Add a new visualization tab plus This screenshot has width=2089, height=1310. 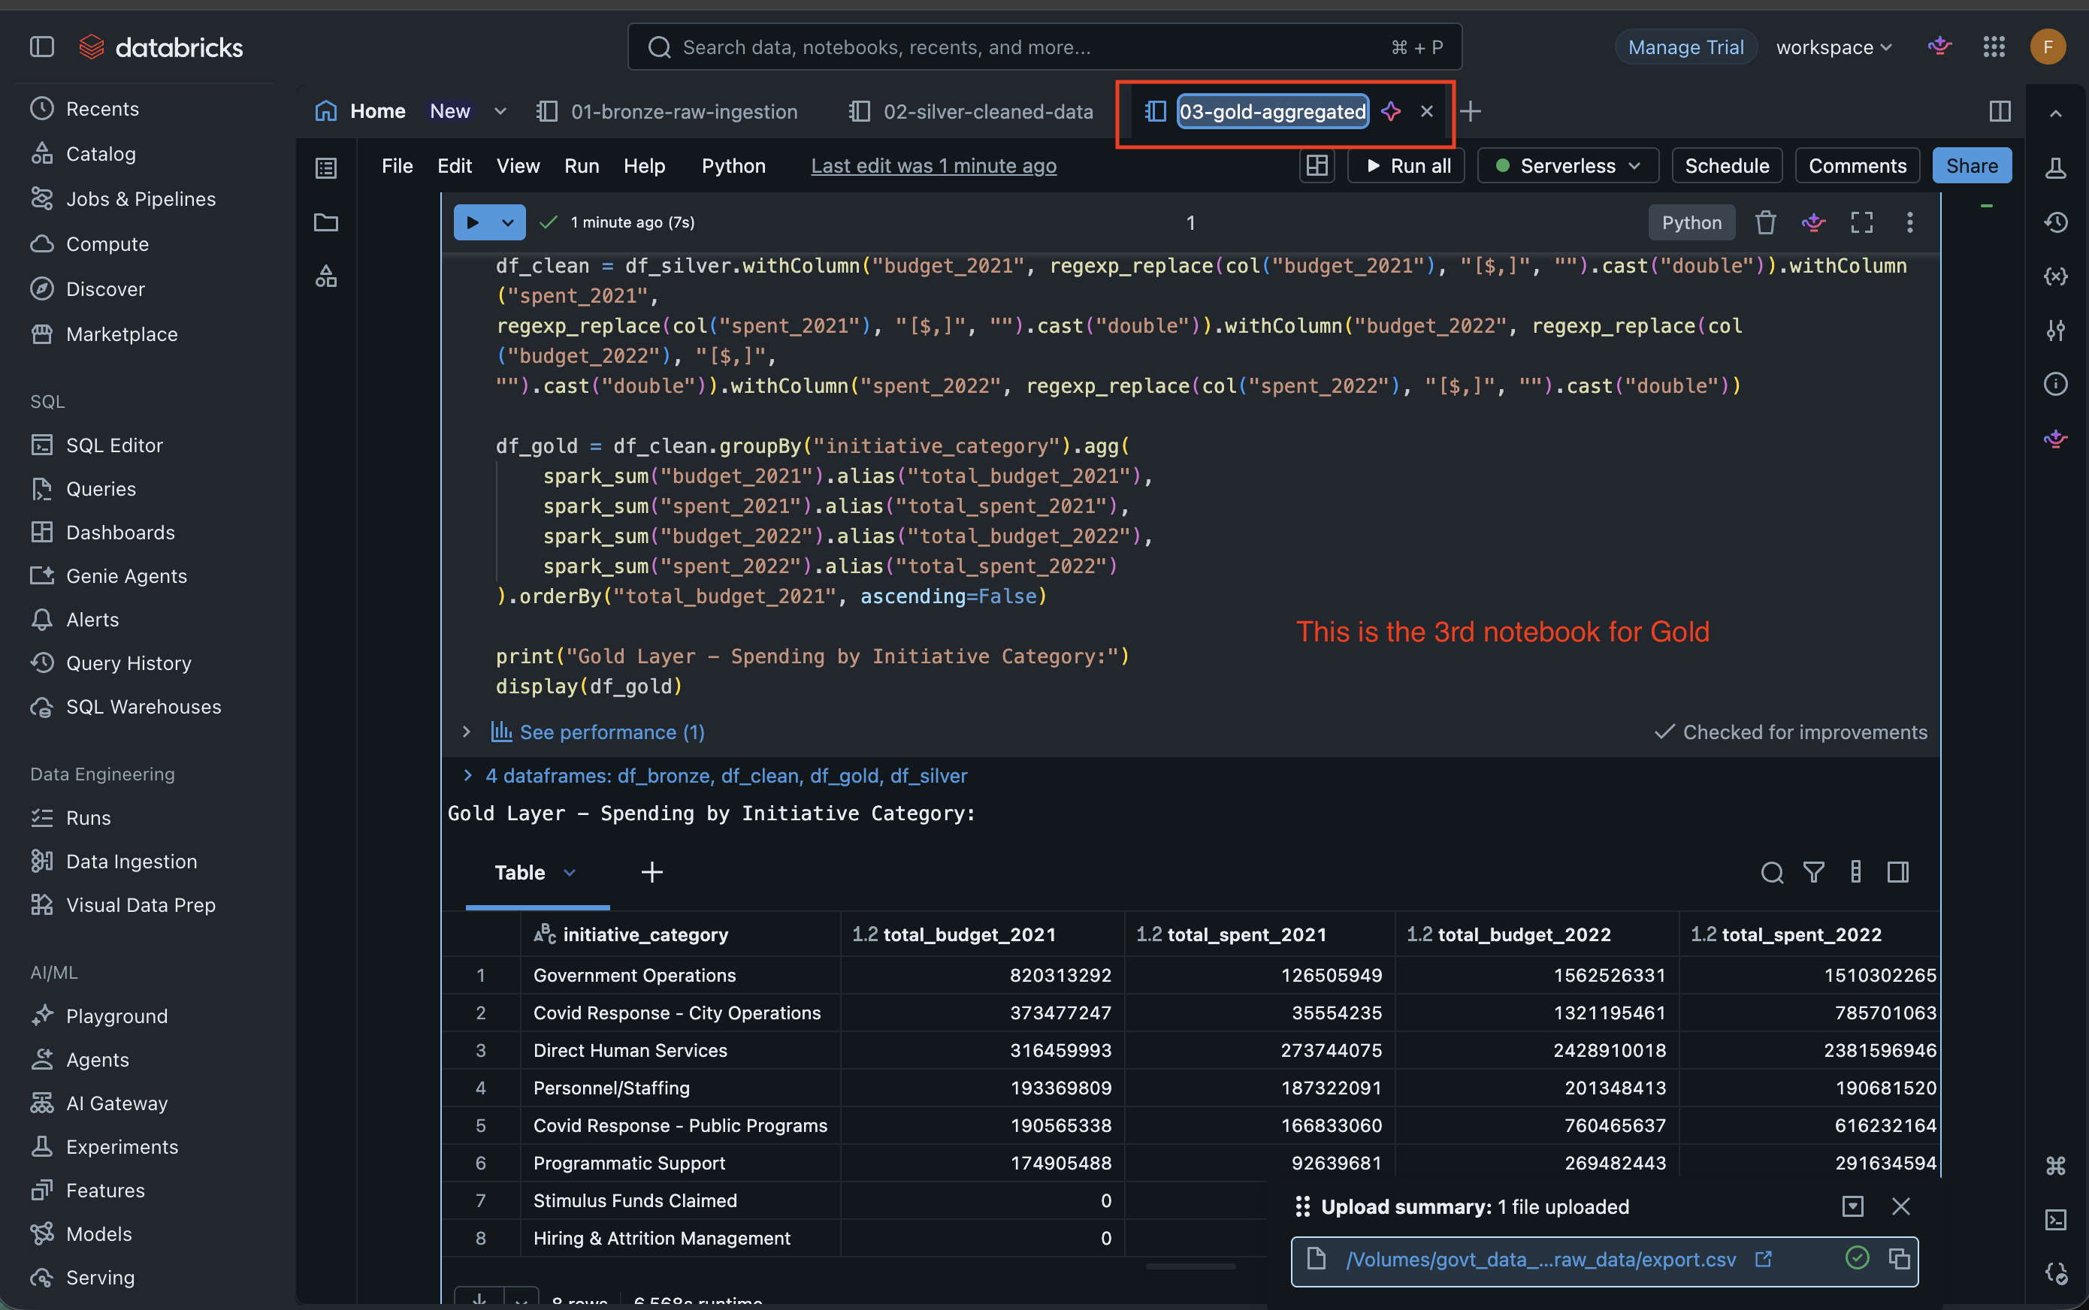pyautogui.click(x=651, y=873)
